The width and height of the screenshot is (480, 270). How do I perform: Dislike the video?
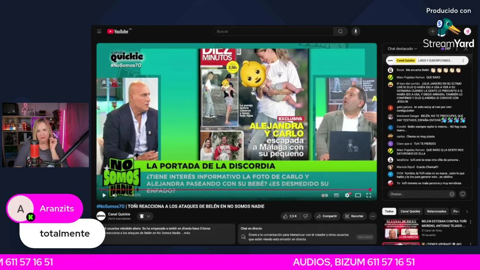(x=306, y=216)
